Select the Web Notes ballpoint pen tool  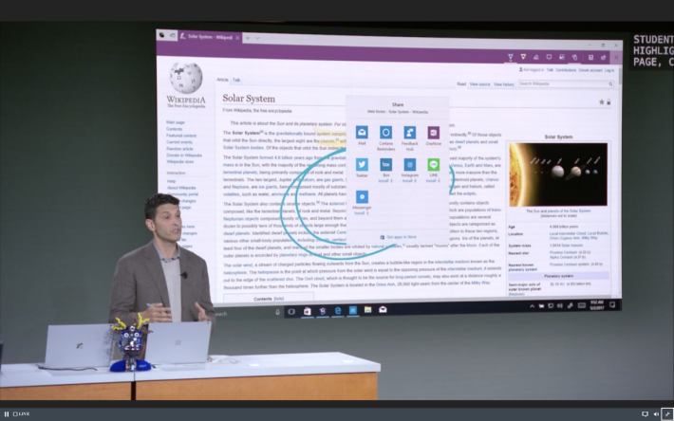click(x=510, y=57)
